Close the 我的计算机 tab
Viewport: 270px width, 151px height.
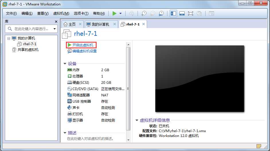coord(115,24)
